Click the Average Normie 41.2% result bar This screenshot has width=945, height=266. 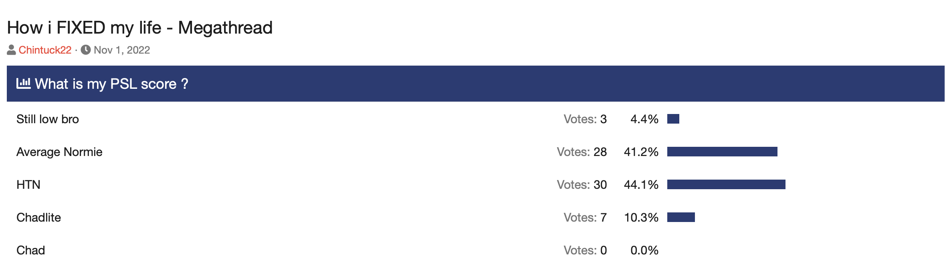[722, 152]
